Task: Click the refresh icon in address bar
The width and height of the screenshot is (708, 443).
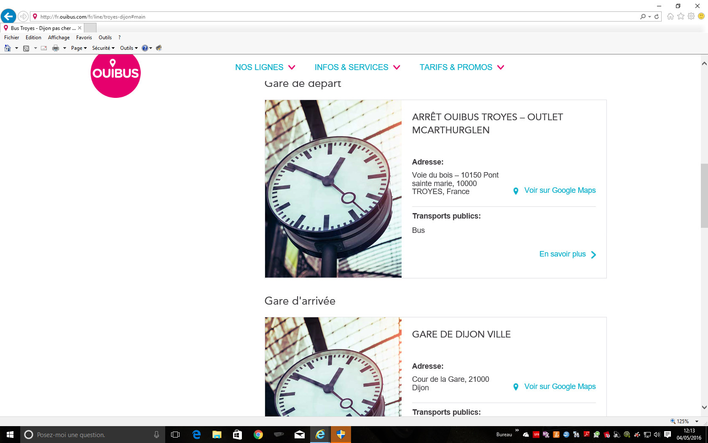Action: coord(657,16)
